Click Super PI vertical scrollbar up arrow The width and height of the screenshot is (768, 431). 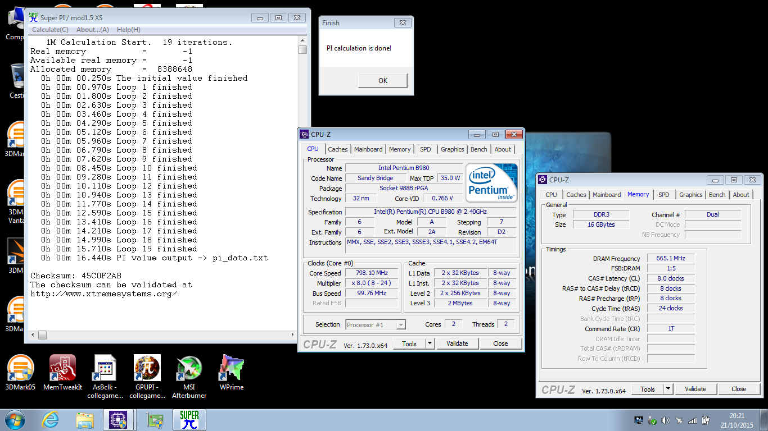(x=302, y=40)
